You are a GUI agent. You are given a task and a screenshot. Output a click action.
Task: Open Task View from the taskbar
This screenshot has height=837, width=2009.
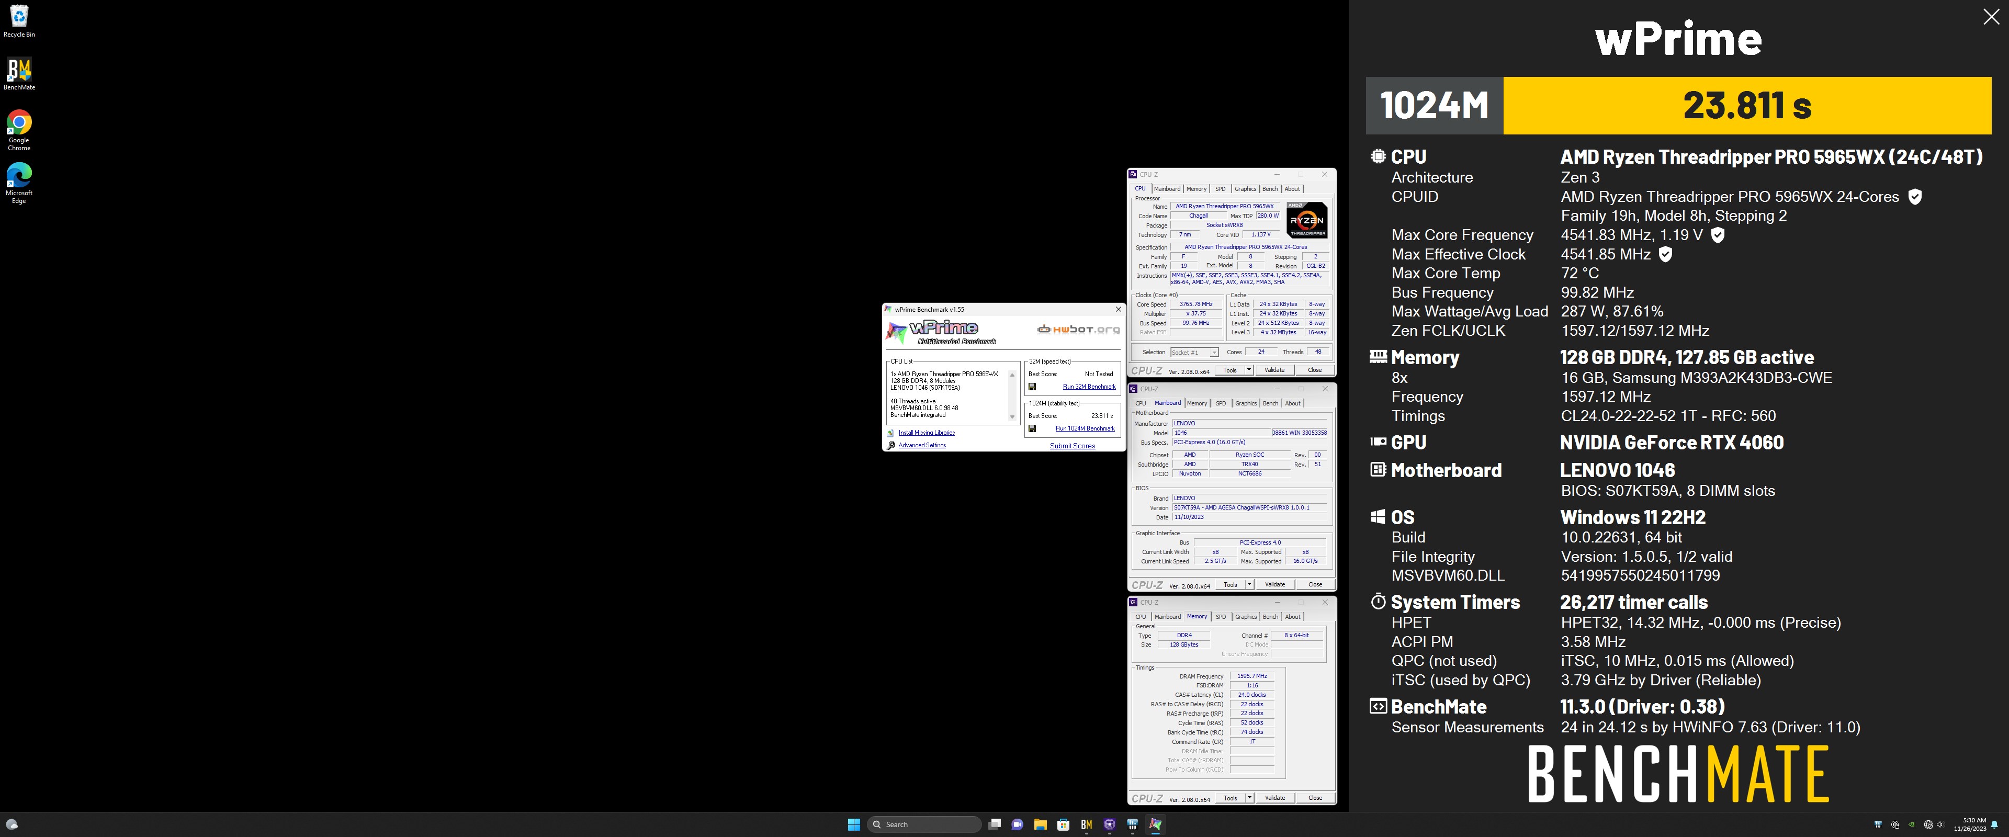[995, 824]
